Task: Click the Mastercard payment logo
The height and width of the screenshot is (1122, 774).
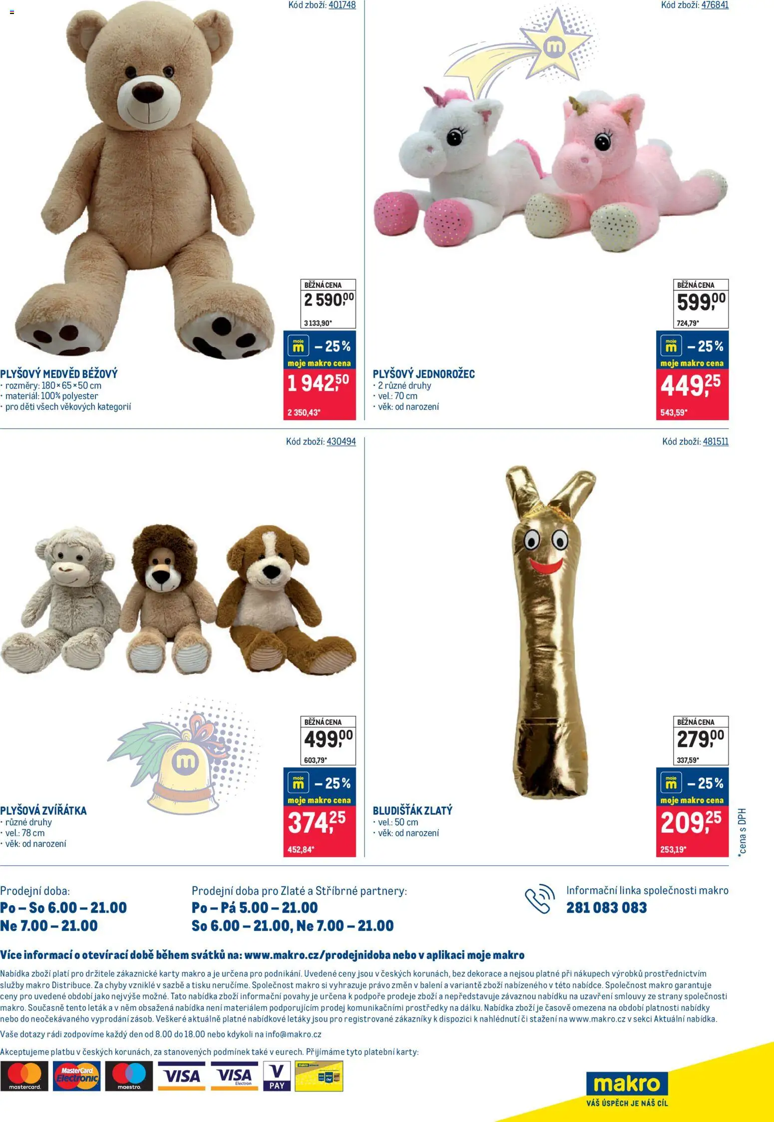Action: point(24,1076)
